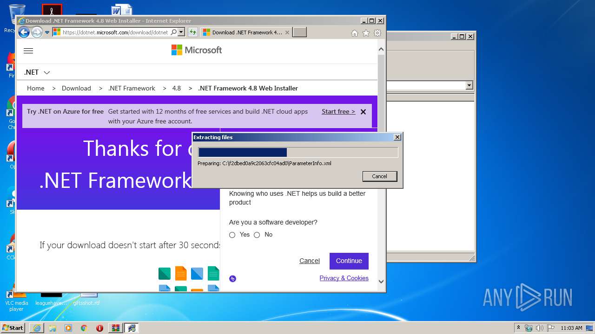Viewport: 595px width, 334px height.
Task: Launch Opera from the taskbar
Action: point(99,328)
